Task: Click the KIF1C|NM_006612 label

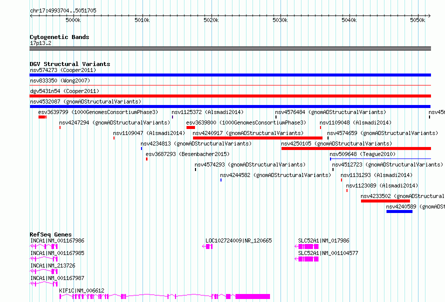Action: 81,290
